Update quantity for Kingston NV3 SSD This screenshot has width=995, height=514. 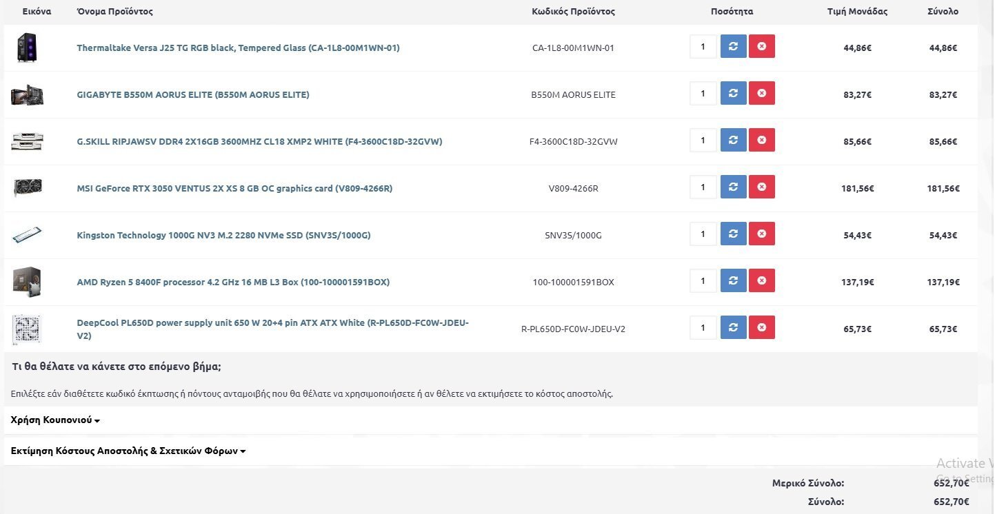[734, 234]
